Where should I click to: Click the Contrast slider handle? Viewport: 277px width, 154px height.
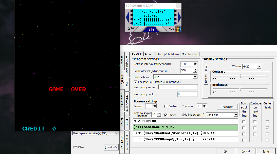pos(240,75)
